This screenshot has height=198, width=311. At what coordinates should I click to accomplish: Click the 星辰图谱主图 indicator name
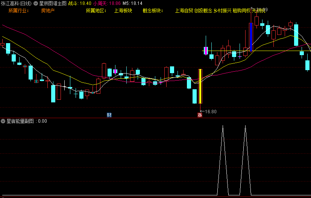[x=53, y=3]
